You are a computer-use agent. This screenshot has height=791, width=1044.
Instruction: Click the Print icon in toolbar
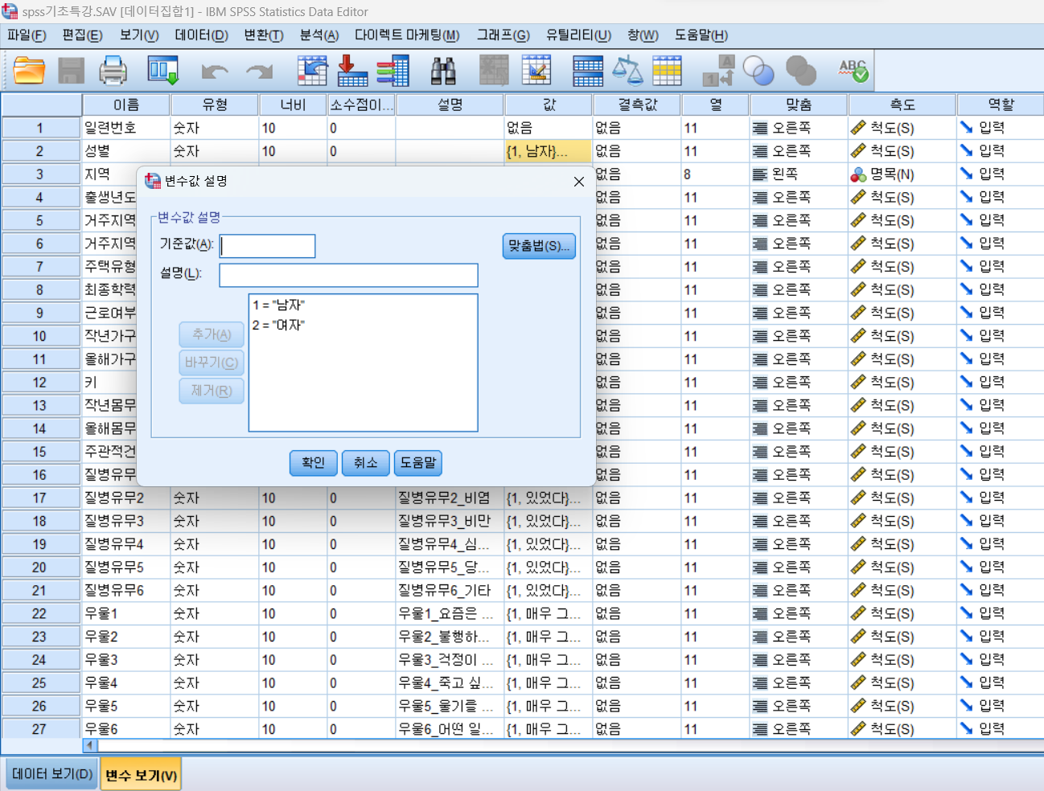(113, 71)
